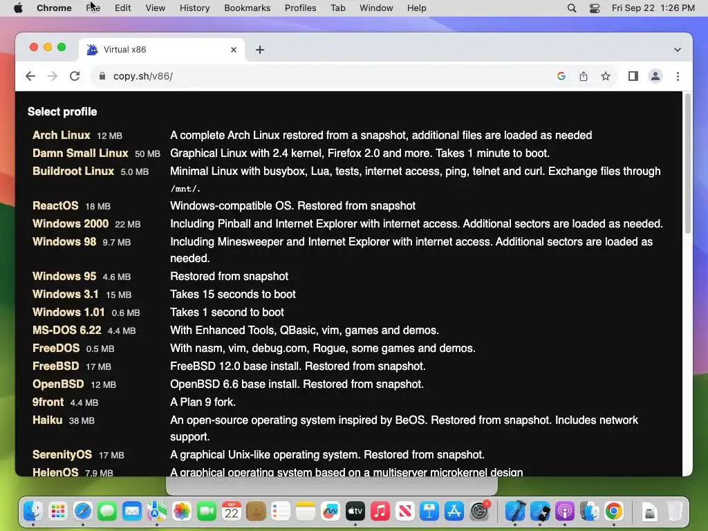This screenshot has width=708, height=531.
Task: Open the View menu
Action: [155, 8]
